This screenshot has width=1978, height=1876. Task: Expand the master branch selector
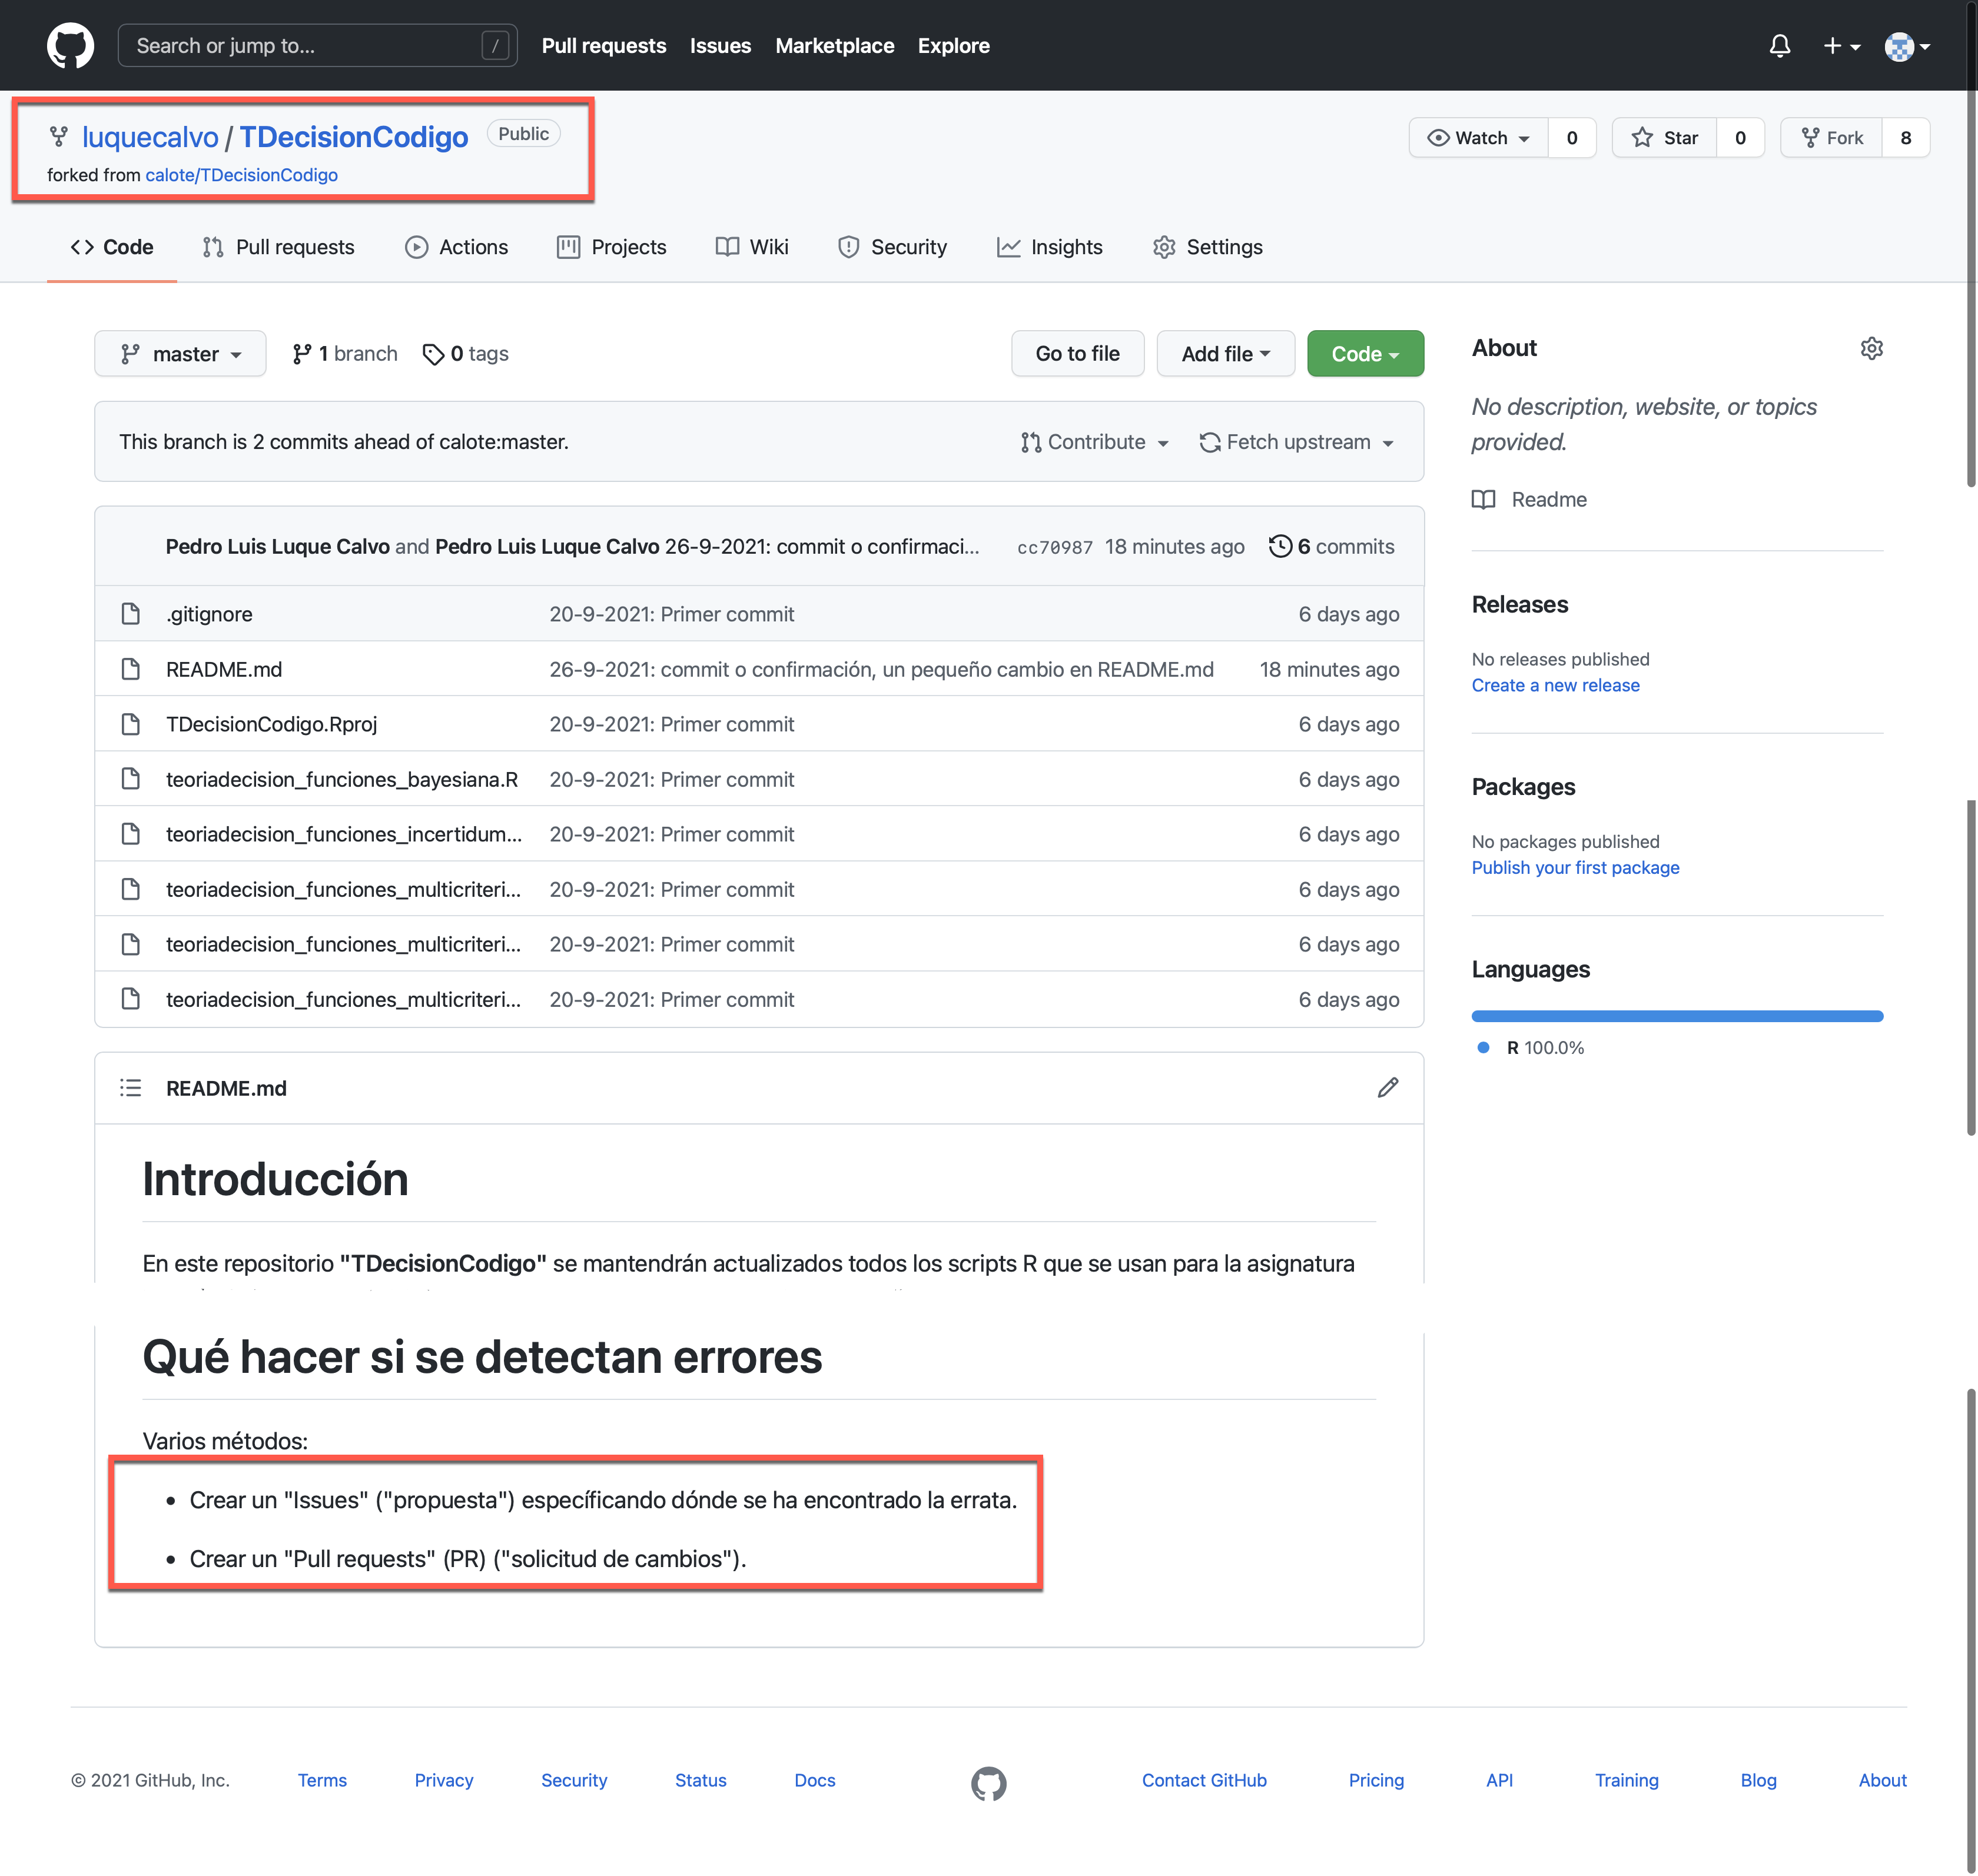click(x=180, y=354)
